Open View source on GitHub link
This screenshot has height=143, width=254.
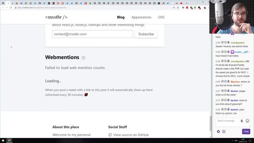tap(131, 135)
